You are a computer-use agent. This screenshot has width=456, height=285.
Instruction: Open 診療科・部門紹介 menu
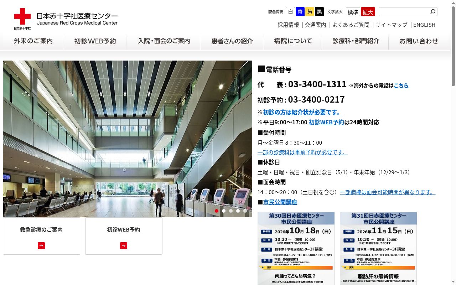(x=356, y=41)
